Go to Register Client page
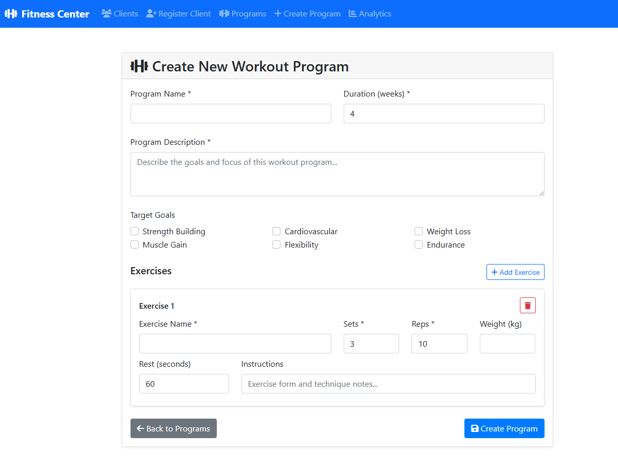This screenshot has width=618, height=471. tap(178, 14)
